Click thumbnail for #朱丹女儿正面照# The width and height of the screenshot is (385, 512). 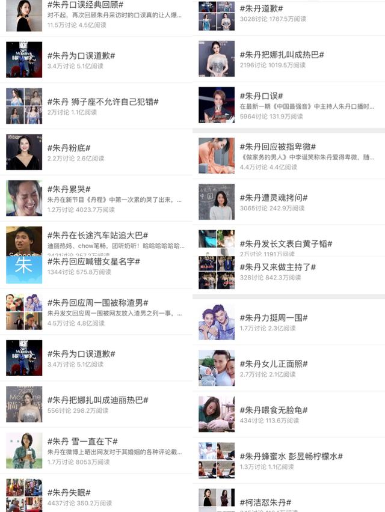coord(217,368)
